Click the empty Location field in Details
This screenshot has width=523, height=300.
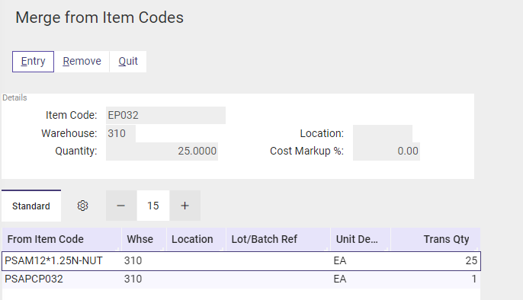(383, 133)
